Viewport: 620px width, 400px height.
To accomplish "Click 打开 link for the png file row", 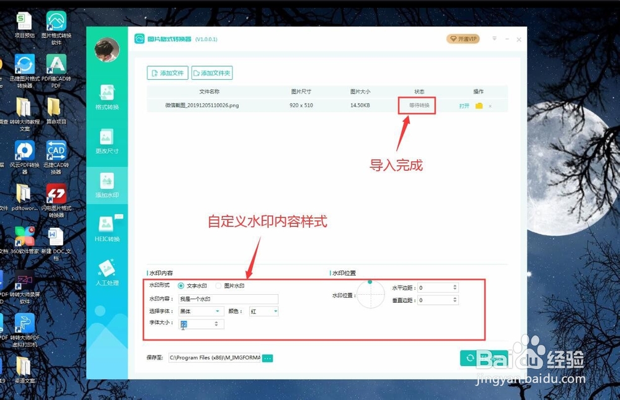I will coord(464,106).
